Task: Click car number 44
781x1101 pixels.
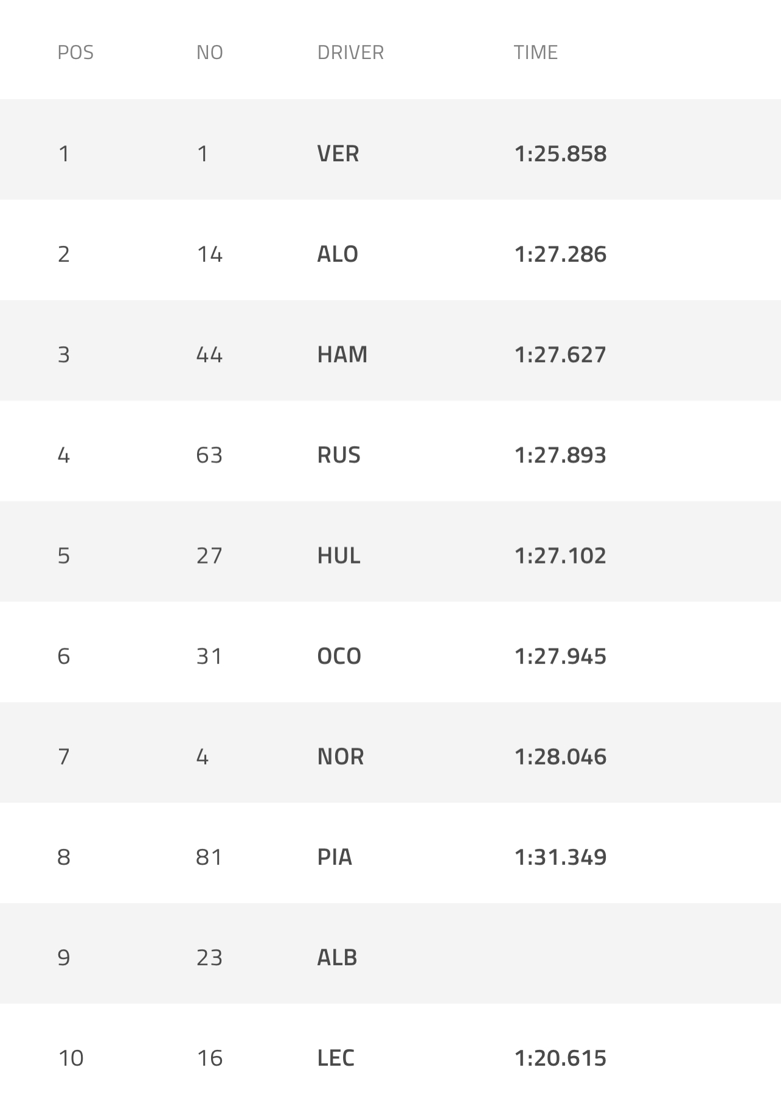Action: 209,355
